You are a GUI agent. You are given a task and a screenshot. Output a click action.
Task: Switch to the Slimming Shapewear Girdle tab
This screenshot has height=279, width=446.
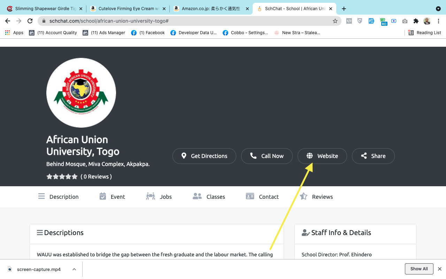pyautogui.click(x=45, y=9)
